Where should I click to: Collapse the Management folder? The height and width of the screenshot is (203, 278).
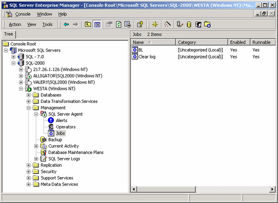pyautogui.click(x=28, y=108)
